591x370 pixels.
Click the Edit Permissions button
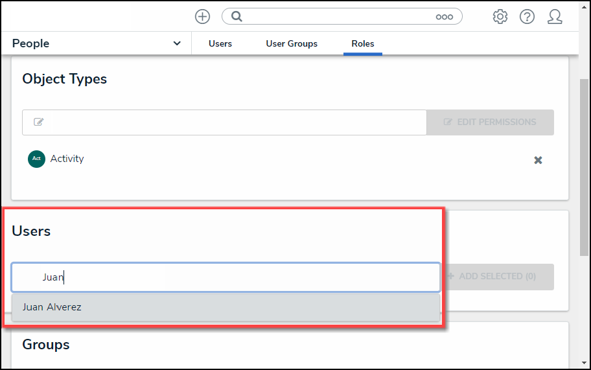click(490, 122)
